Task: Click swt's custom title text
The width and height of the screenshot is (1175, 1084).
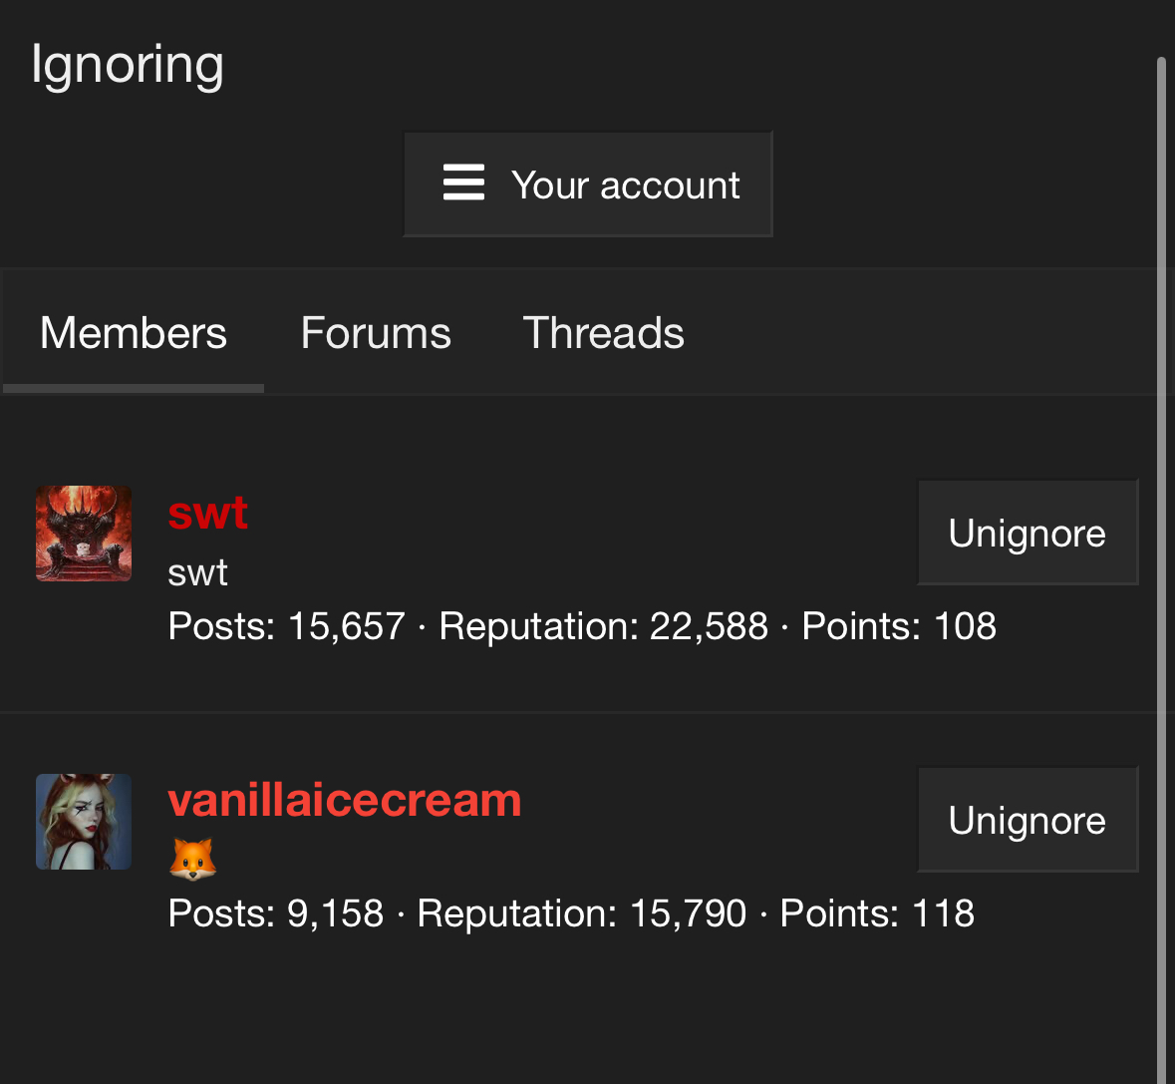Action: point(197,572)
